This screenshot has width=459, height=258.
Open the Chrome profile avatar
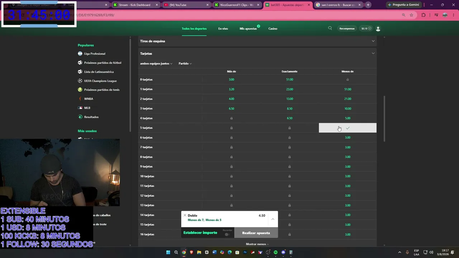445,15
